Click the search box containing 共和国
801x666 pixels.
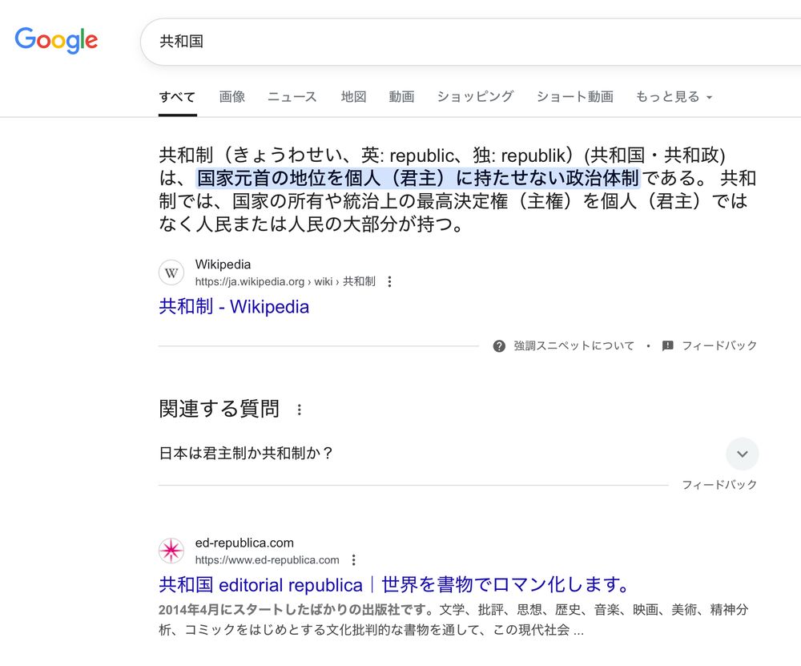(470, 42)
